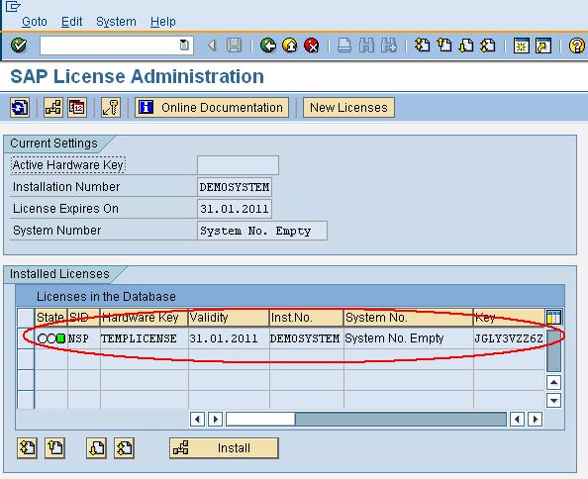This screenshot has width=588, height=479.
Task: Click the rightmost horizontal scroll arrow
Action: (x=536, y=419)
